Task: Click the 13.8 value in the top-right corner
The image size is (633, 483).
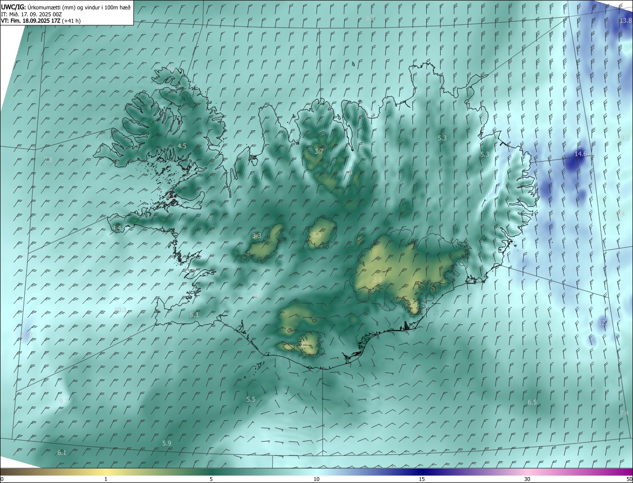Action: click(x=626, y=20)
